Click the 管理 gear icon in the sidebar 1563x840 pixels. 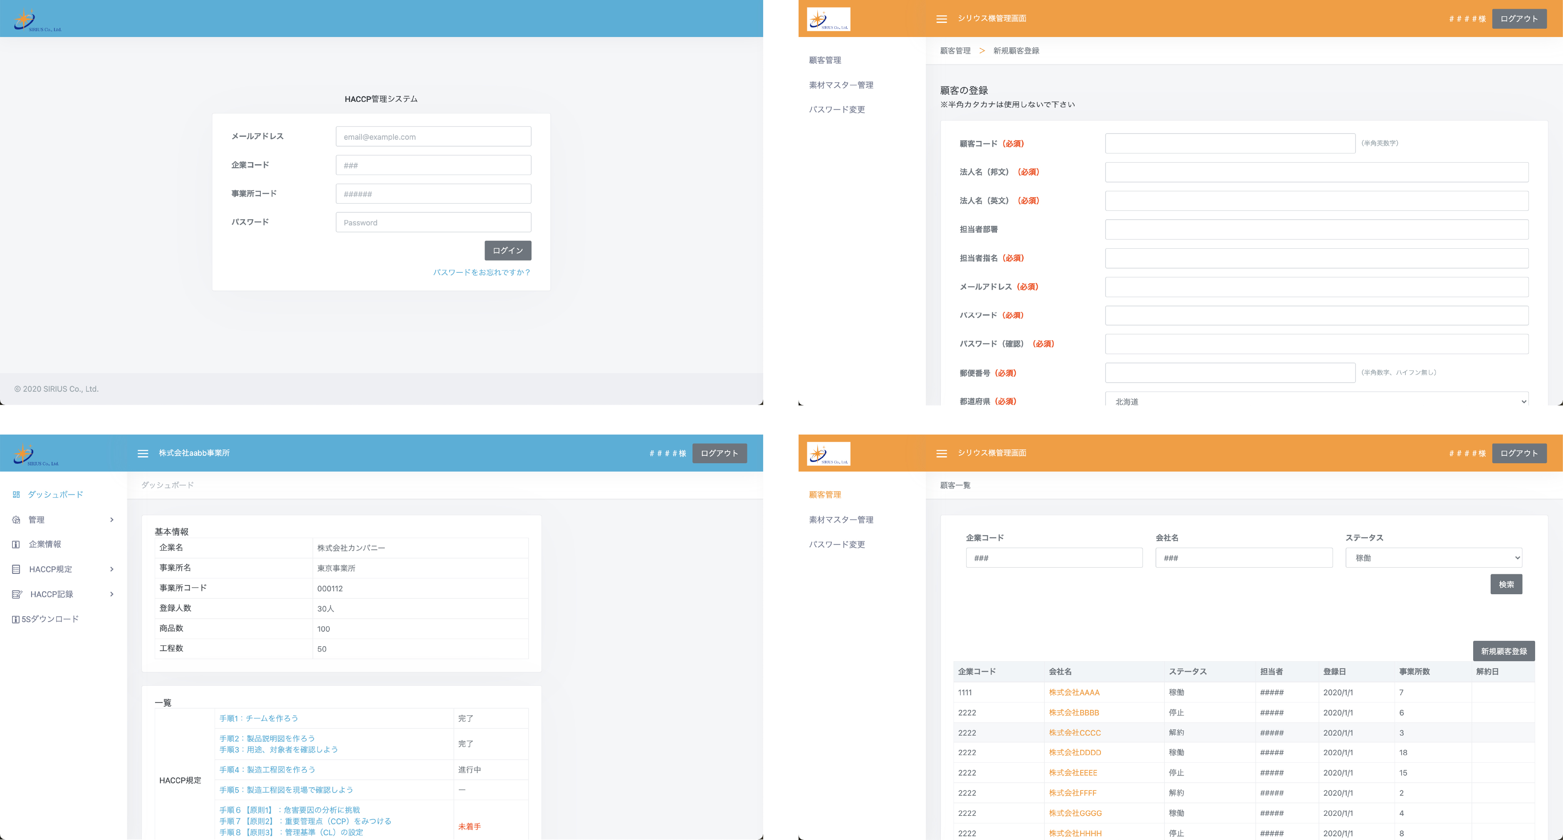[16, 520]
